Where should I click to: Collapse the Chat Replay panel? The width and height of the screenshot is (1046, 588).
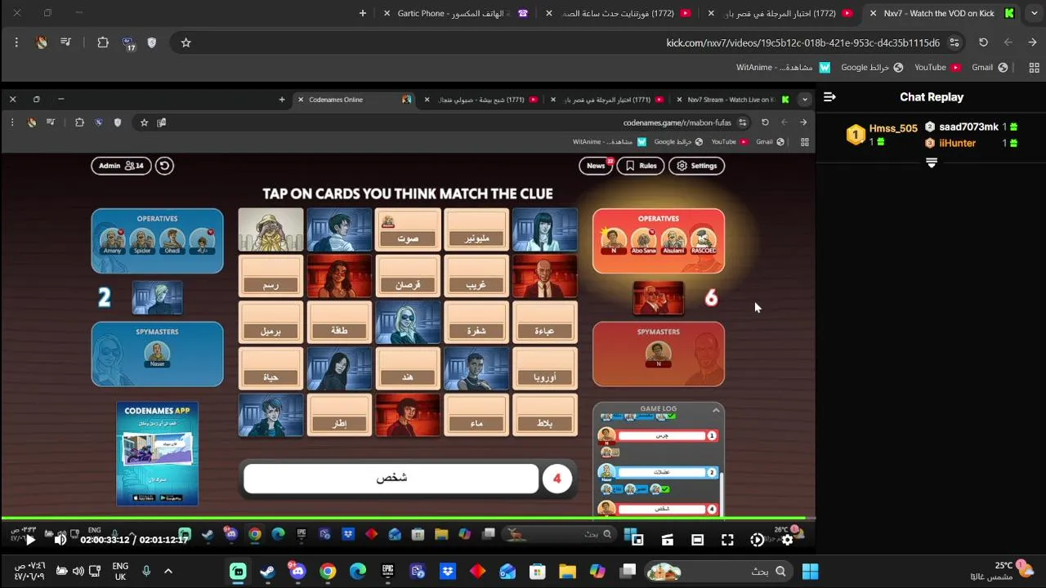tap(829, 96)
